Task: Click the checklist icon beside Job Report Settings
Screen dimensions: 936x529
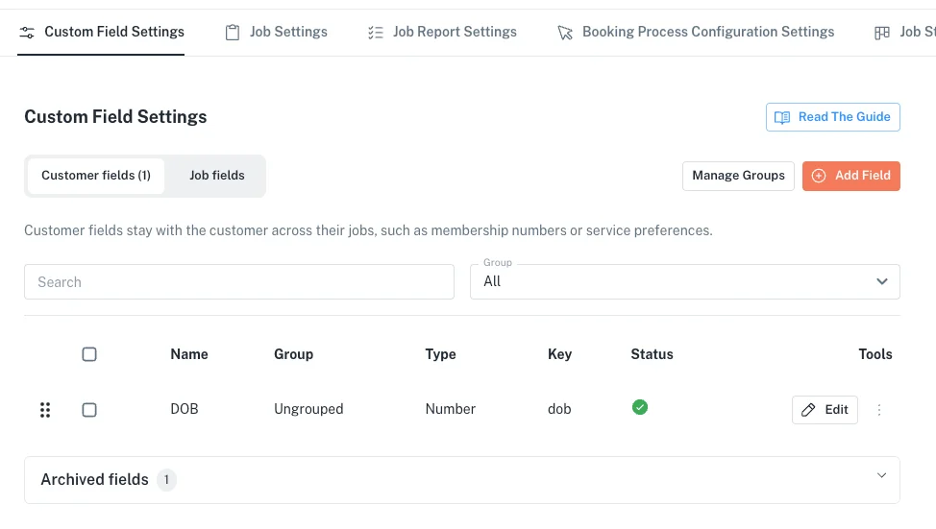Action: [376, 33]
